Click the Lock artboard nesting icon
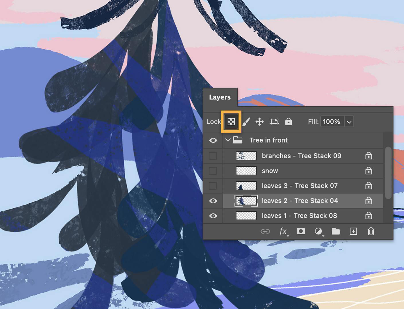 pos(274,121)
